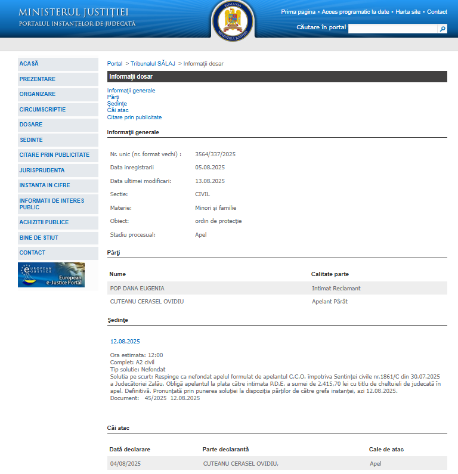Screen dimensions: 458x474
Task: Click the Ministerul Justiției coat of arms logo
Action: (x=233, y=21)
